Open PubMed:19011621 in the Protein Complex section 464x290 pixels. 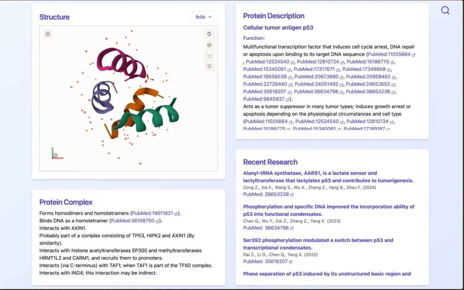click(154, 213)
